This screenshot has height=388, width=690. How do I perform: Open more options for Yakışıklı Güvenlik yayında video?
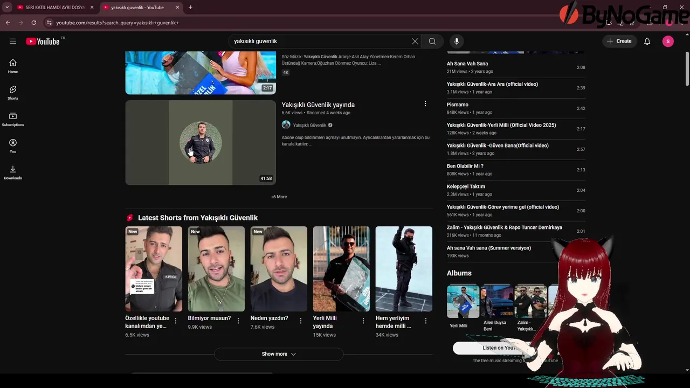425,103
